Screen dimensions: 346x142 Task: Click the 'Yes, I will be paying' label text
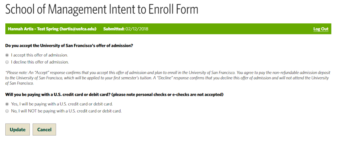pos(62,104)
